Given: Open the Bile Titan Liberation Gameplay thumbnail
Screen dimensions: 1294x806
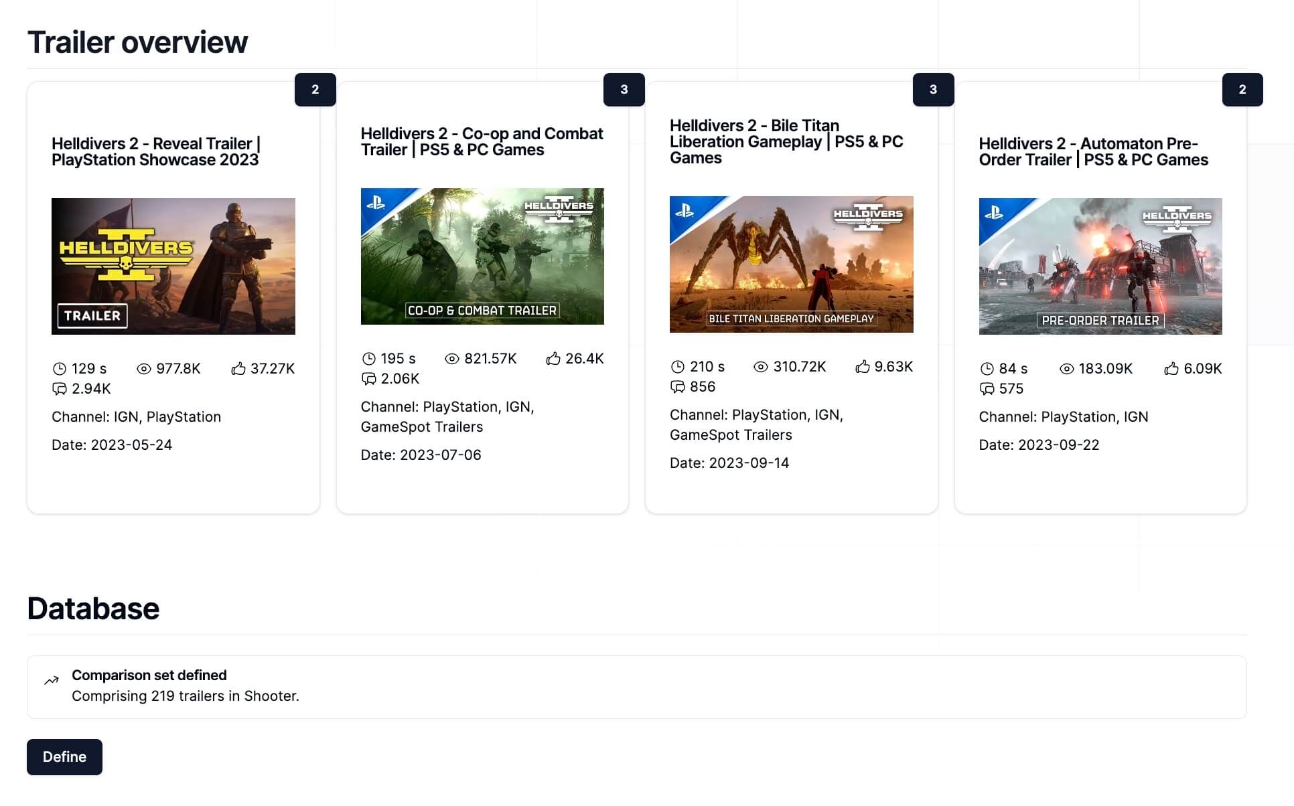Looking at the screenshot, I should click(x=792, y=264).
